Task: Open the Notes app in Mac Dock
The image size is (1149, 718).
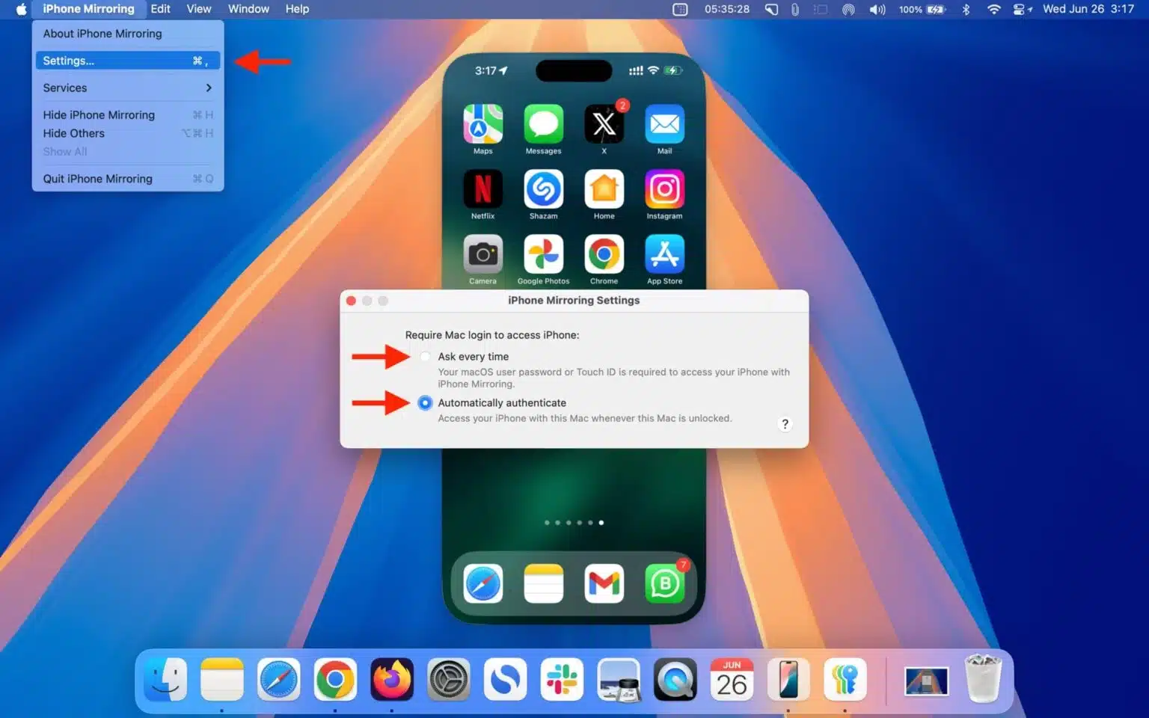Action: point(222,679)
